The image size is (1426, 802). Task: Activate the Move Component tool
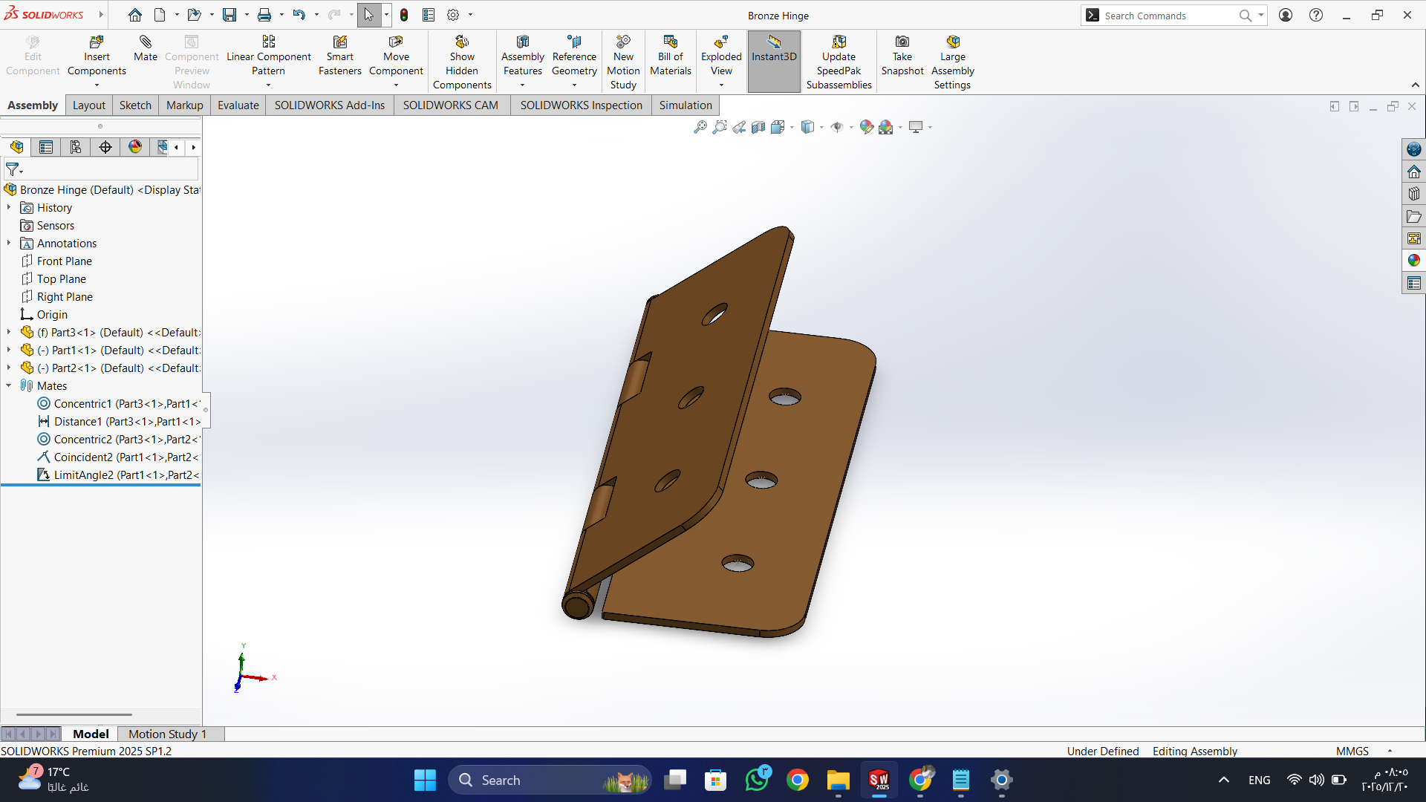coord(396,56)
